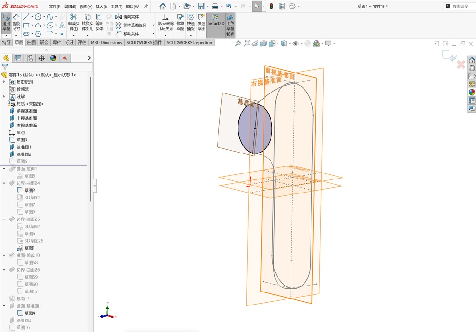Expand FeatureManager tabs chevron arrow
Image resolution: width=476 pixels, height=332 pixels.
[x=89, y=58]
